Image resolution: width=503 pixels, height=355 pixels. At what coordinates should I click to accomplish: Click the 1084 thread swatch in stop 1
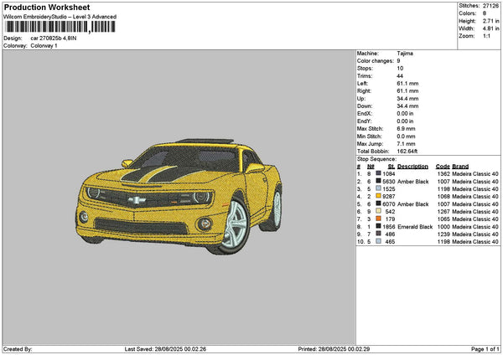[x=379, y=173]
